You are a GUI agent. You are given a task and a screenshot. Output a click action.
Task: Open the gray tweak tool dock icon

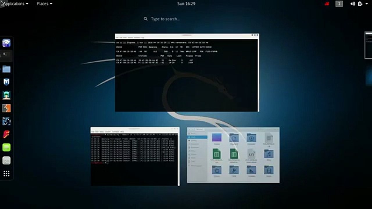[6, 161]
